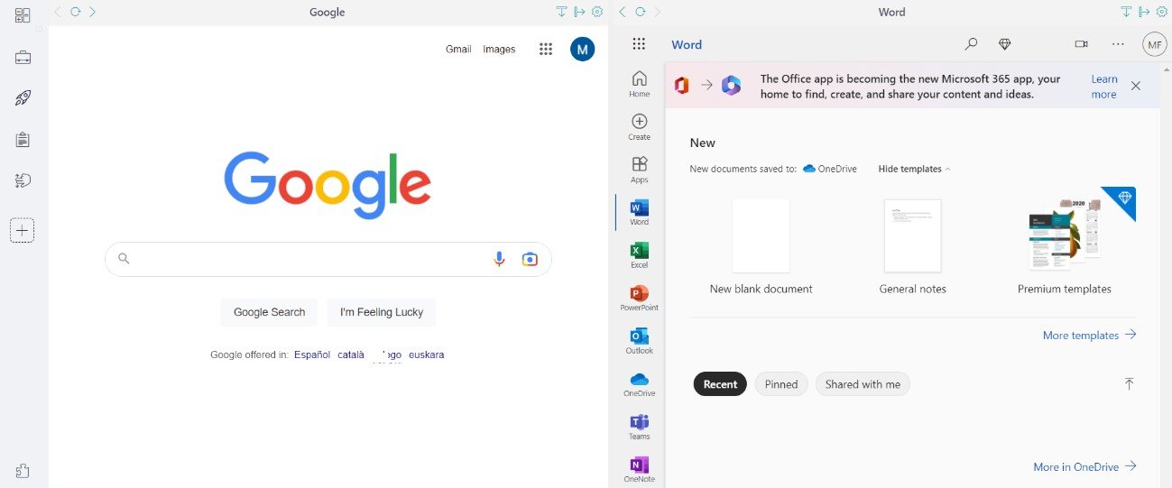Open the clipboard icon in left sidebar

(x=23, y=140)
